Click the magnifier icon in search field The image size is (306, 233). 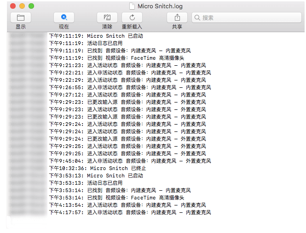click(x=197, y=18)
